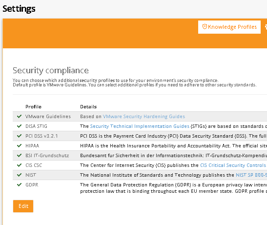267x225 pixels.
Task: Open VMware Security Hardening Guides link
Action: [x=144, y=117]
